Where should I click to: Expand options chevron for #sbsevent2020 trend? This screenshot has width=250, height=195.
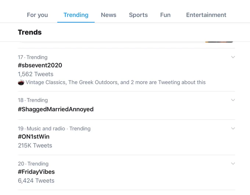[x=233, y=57]
